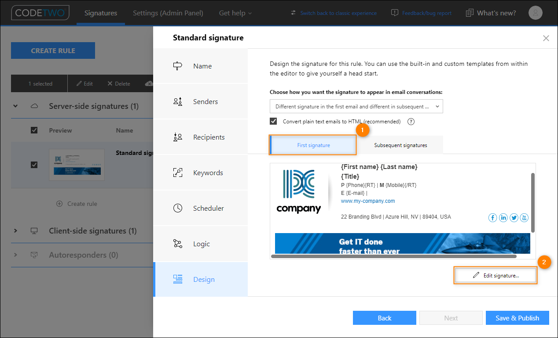Viewport: 558px width, 338px height.
Task: Click the feedback speech bubble icon
Action: tap(395, 13)
